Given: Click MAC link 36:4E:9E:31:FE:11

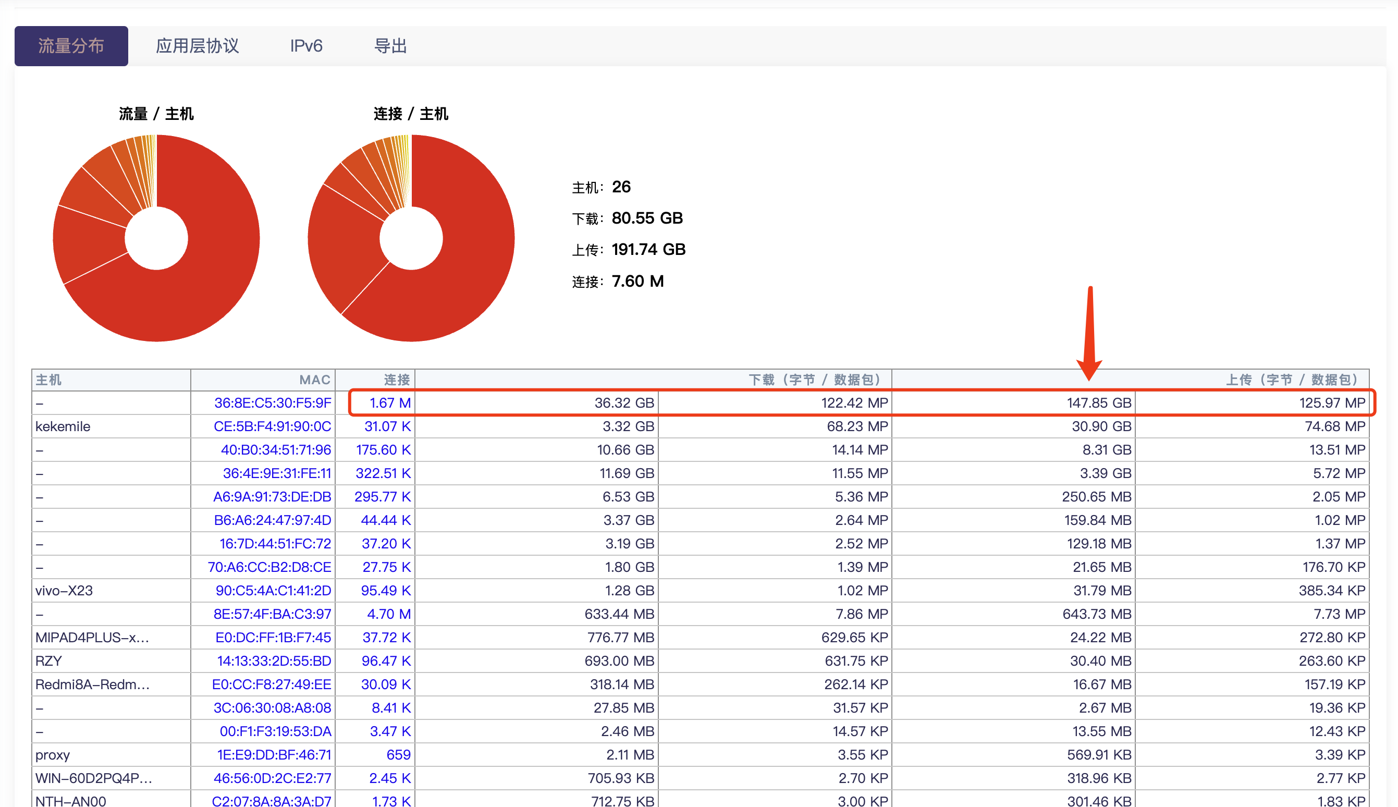Looking at the screenshot, I should coord(277,473).
